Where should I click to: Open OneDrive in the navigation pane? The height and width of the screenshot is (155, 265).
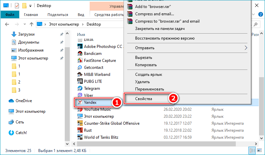tap(23, 101)
